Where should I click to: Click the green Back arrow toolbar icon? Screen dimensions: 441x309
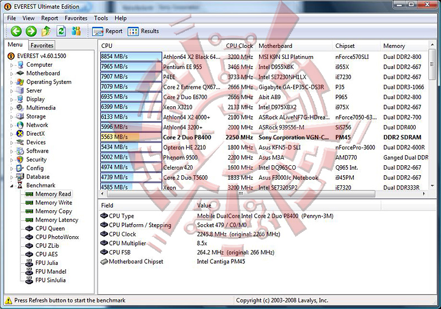click(16, 31)
